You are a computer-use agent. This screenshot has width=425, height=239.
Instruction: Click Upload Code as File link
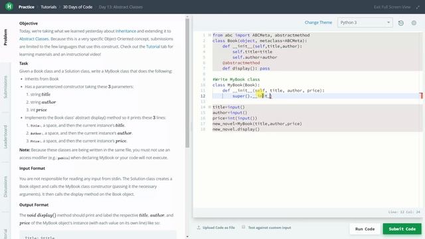coord(218,228)
